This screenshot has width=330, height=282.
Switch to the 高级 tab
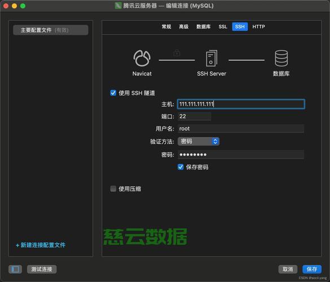pyautogui.click(x=183, y=27)
